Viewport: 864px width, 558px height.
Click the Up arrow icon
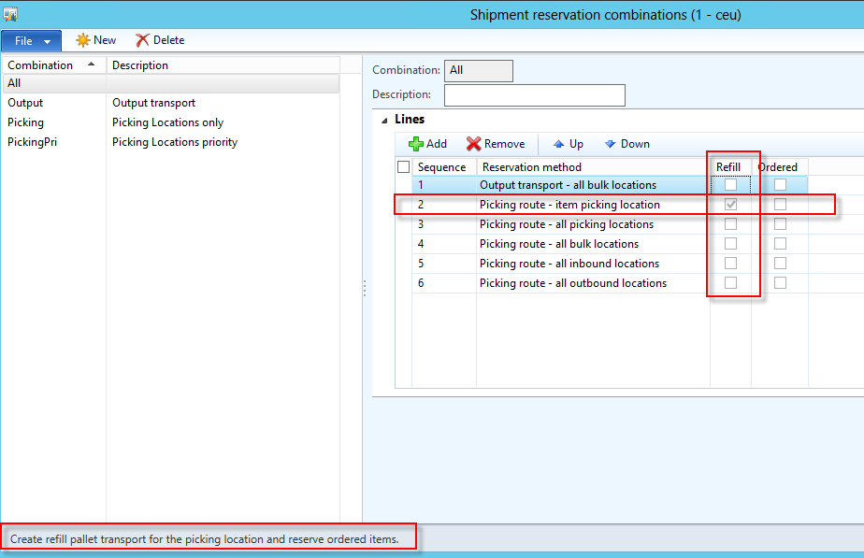[x=559, y=144]
